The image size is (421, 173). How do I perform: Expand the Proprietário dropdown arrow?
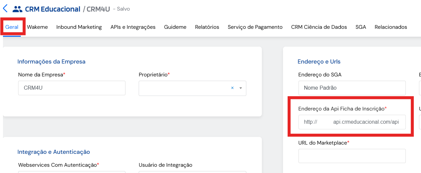[x=241, y=88]
